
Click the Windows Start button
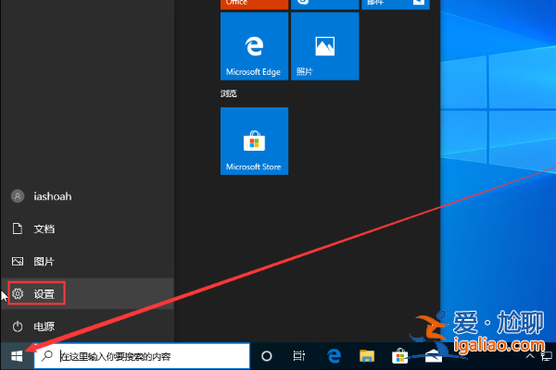tap(17, 356)
